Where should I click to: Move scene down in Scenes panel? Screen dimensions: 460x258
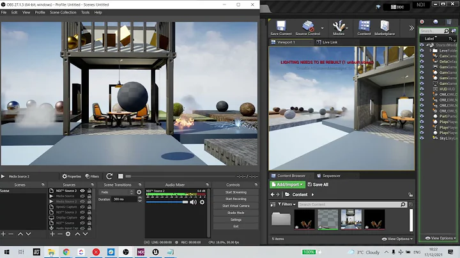(29, 234)
